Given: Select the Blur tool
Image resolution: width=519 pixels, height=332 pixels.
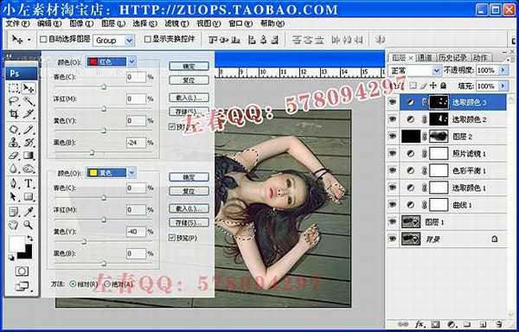Looking at the screenshot, I should pos(14,169).
